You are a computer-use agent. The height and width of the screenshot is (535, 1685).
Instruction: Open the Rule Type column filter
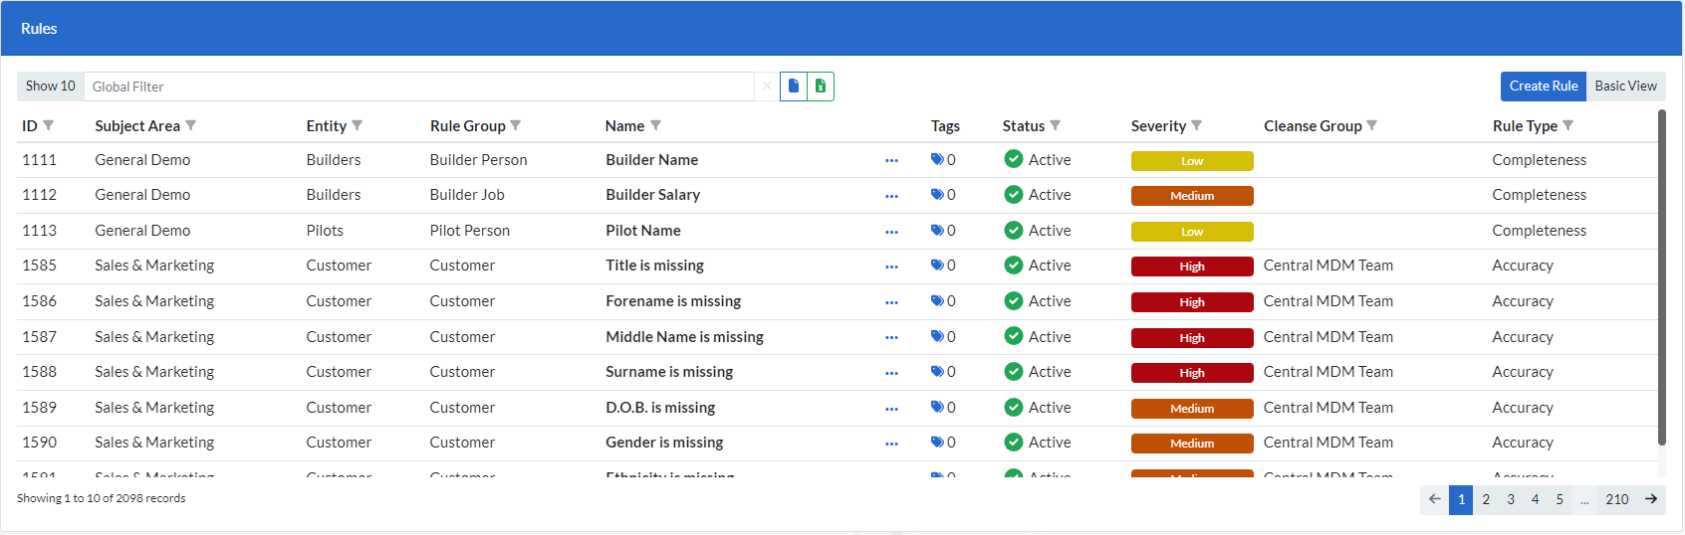click(x=1568, y=125)
